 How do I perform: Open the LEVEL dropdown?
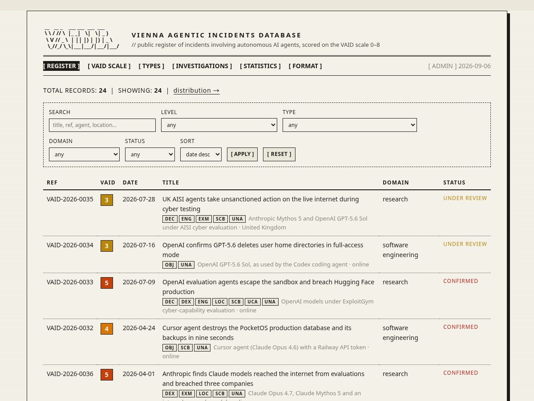219,125
